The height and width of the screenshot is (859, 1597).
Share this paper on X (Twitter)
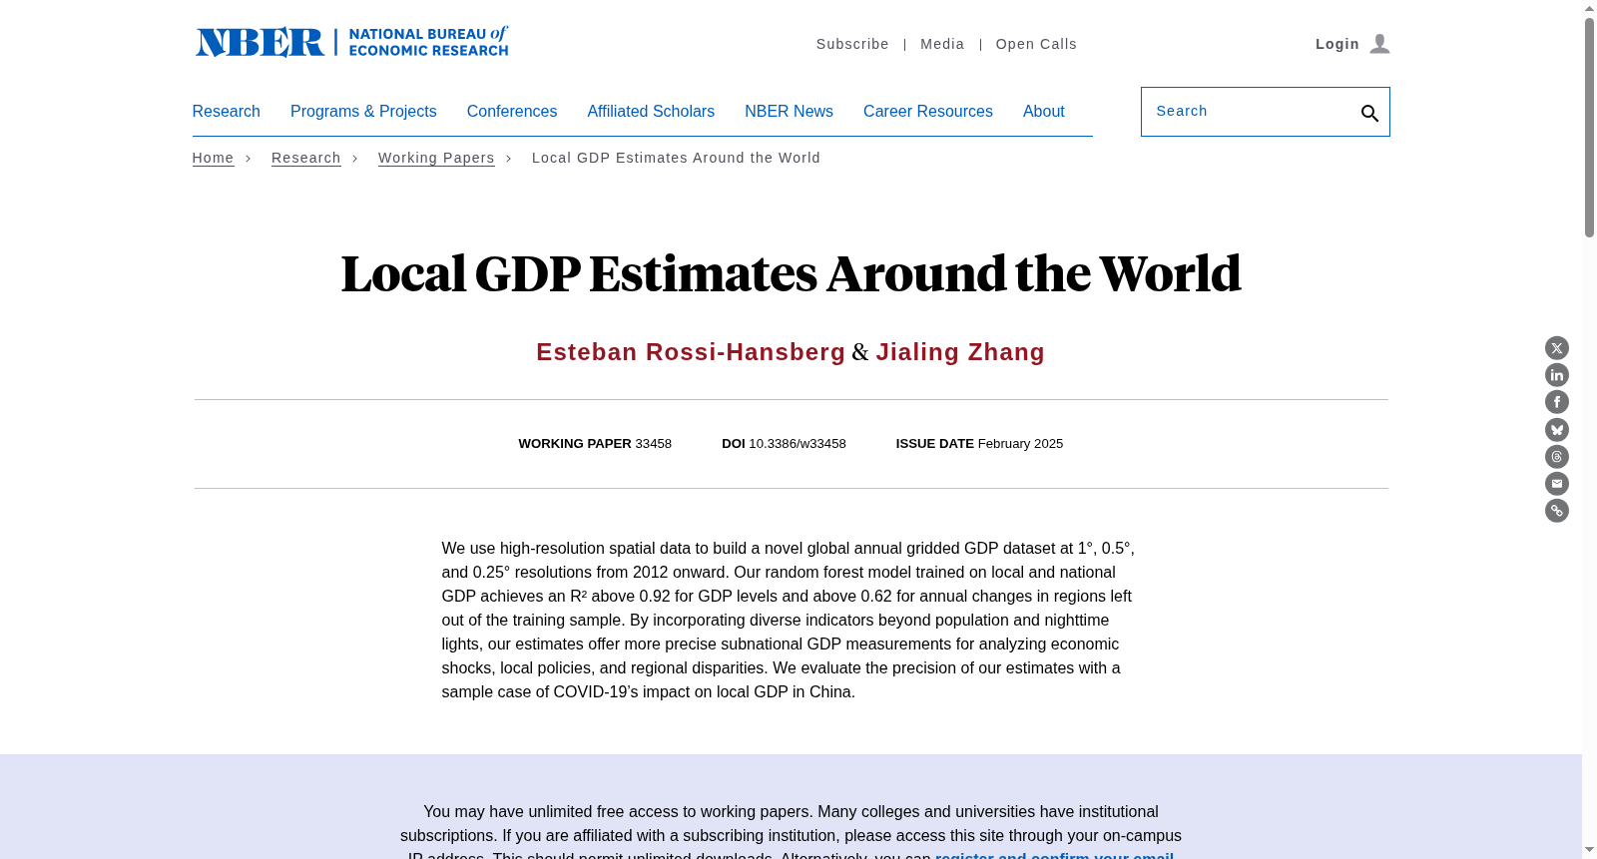[1557, 348]
